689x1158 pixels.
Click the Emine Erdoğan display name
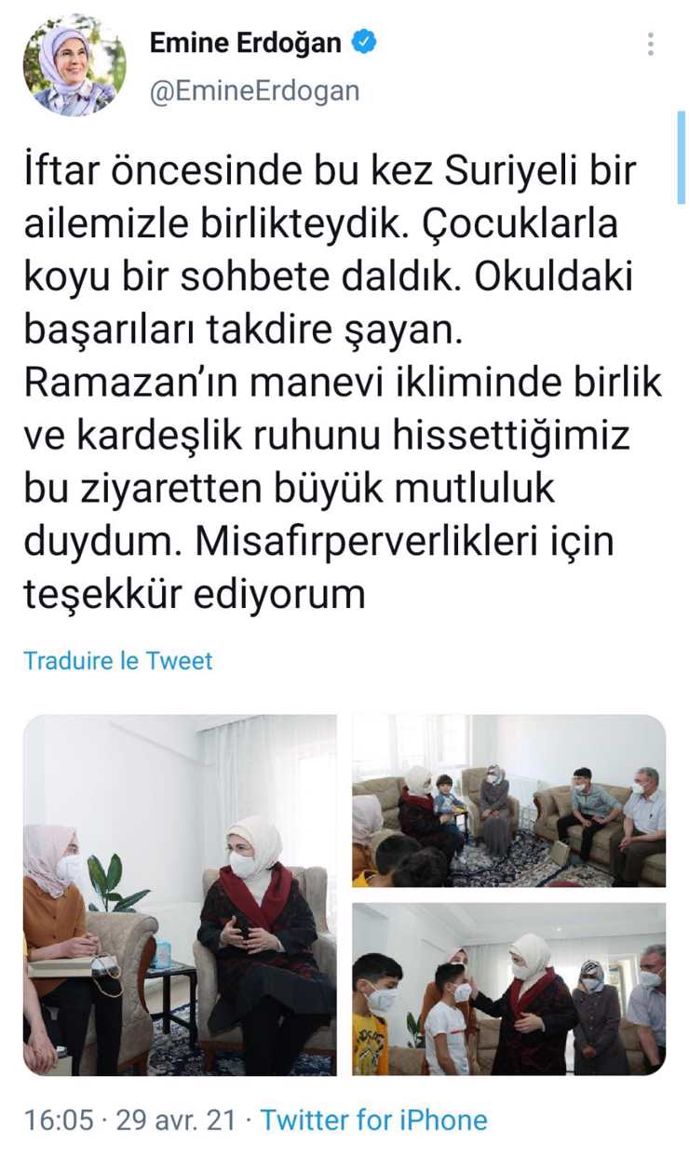click(247, 43)
